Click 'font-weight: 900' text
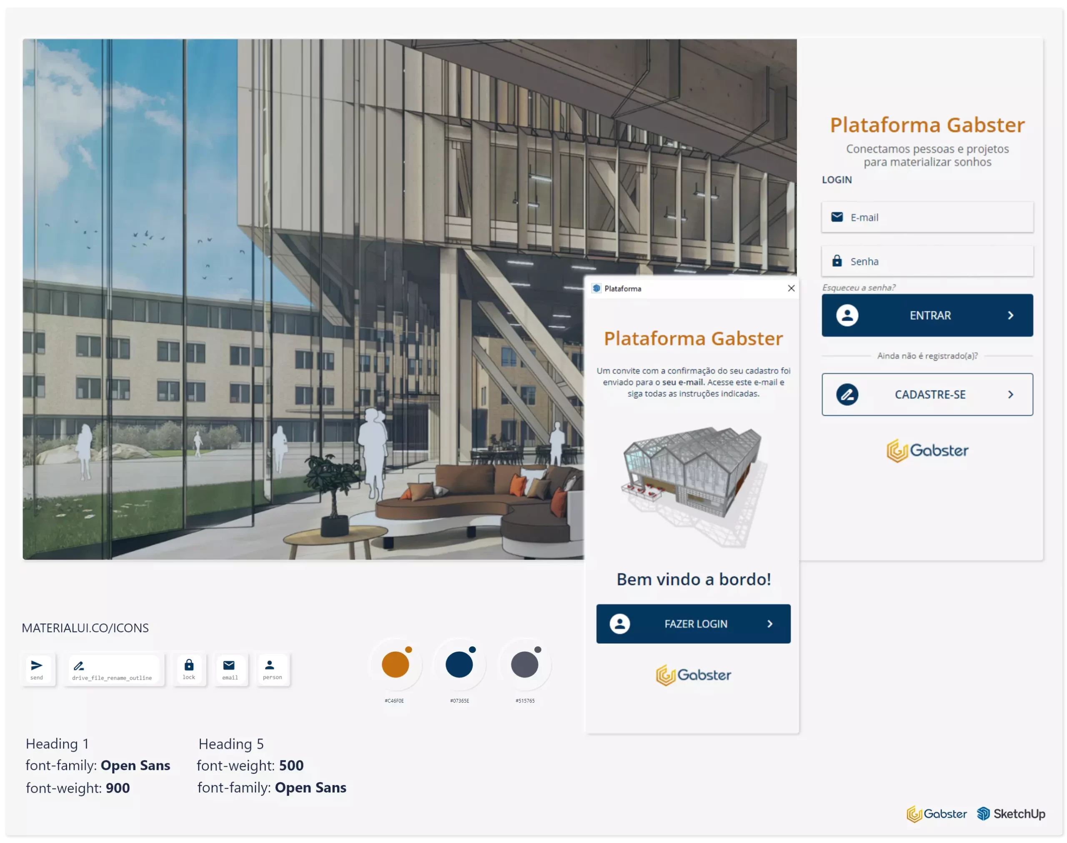The image size is (1067, 843). click(x=78, y=788)
